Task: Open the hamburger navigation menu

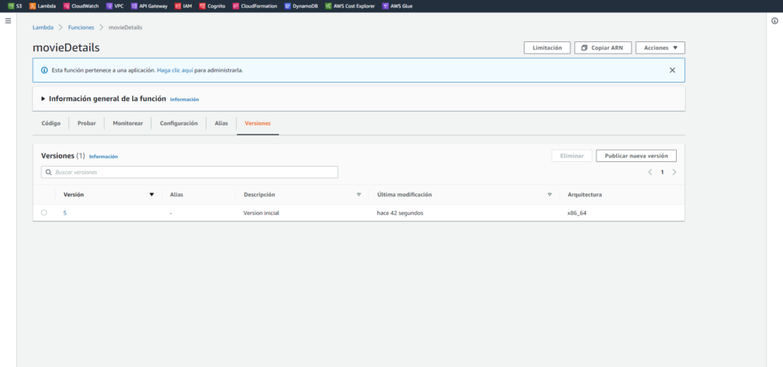Action: (x=8, y=21)
